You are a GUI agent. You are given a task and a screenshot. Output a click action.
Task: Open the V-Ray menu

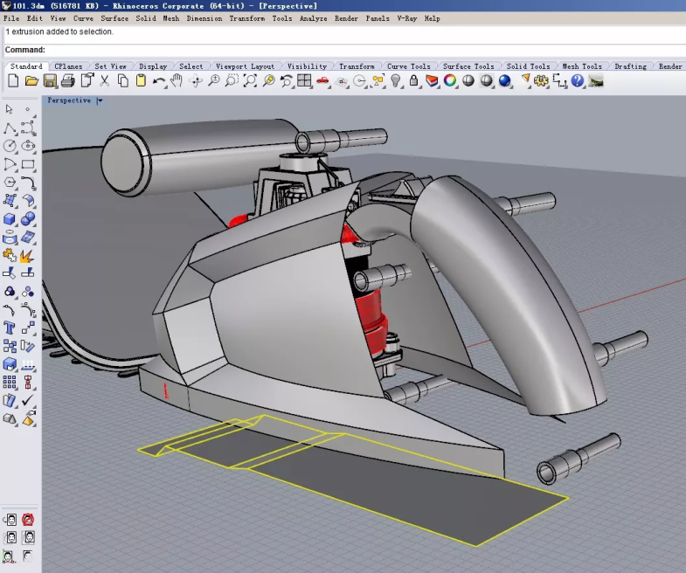406,18
